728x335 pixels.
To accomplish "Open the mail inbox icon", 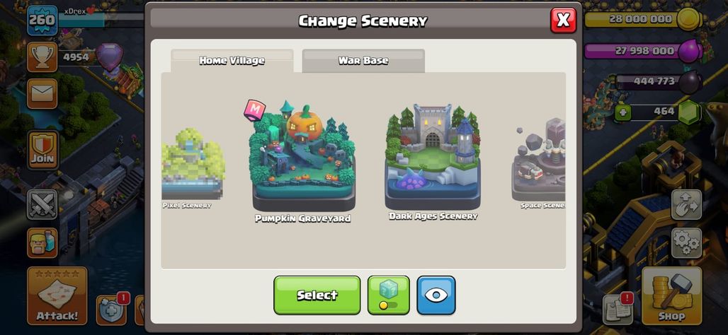I will (42, 93).
